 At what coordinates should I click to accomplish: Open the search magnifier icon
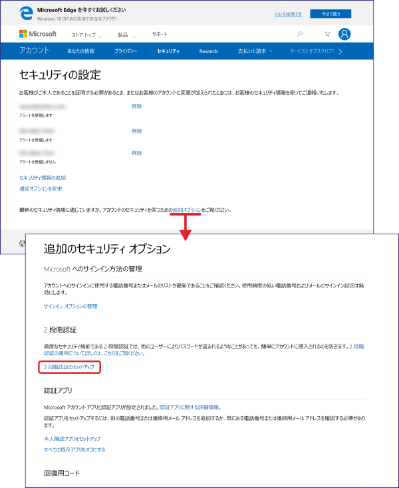(299, 34)
